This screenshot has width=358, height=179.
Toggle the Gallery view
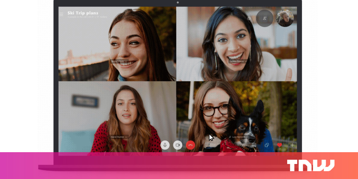coord(103,17)
